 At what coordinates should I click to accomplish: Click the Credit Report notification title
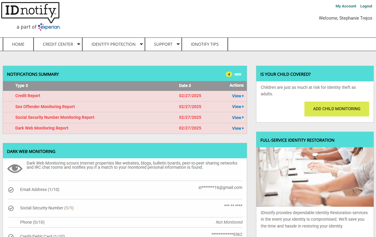point(28,96)
